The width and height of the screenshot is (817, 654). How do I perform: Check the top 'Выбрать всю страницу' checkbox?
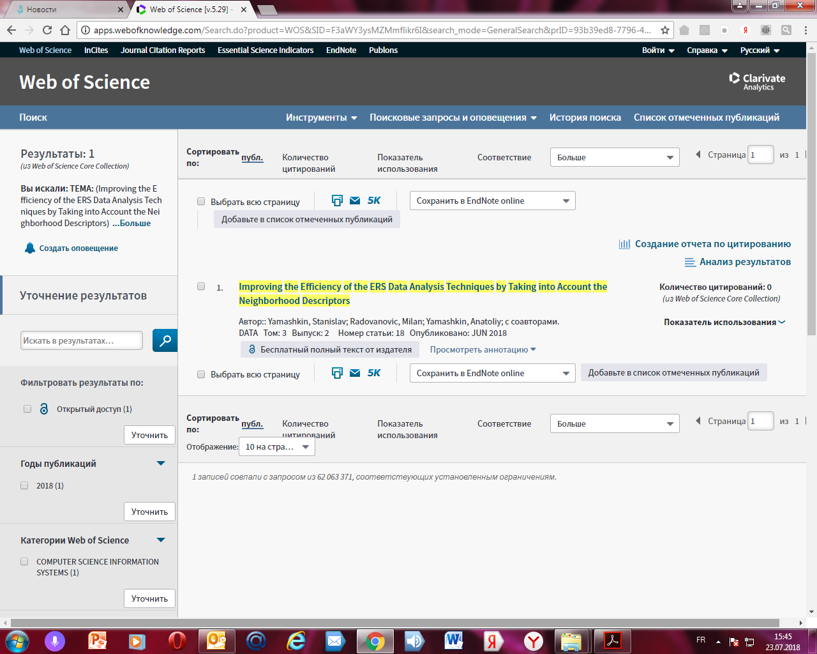click(x=201, y=202)
